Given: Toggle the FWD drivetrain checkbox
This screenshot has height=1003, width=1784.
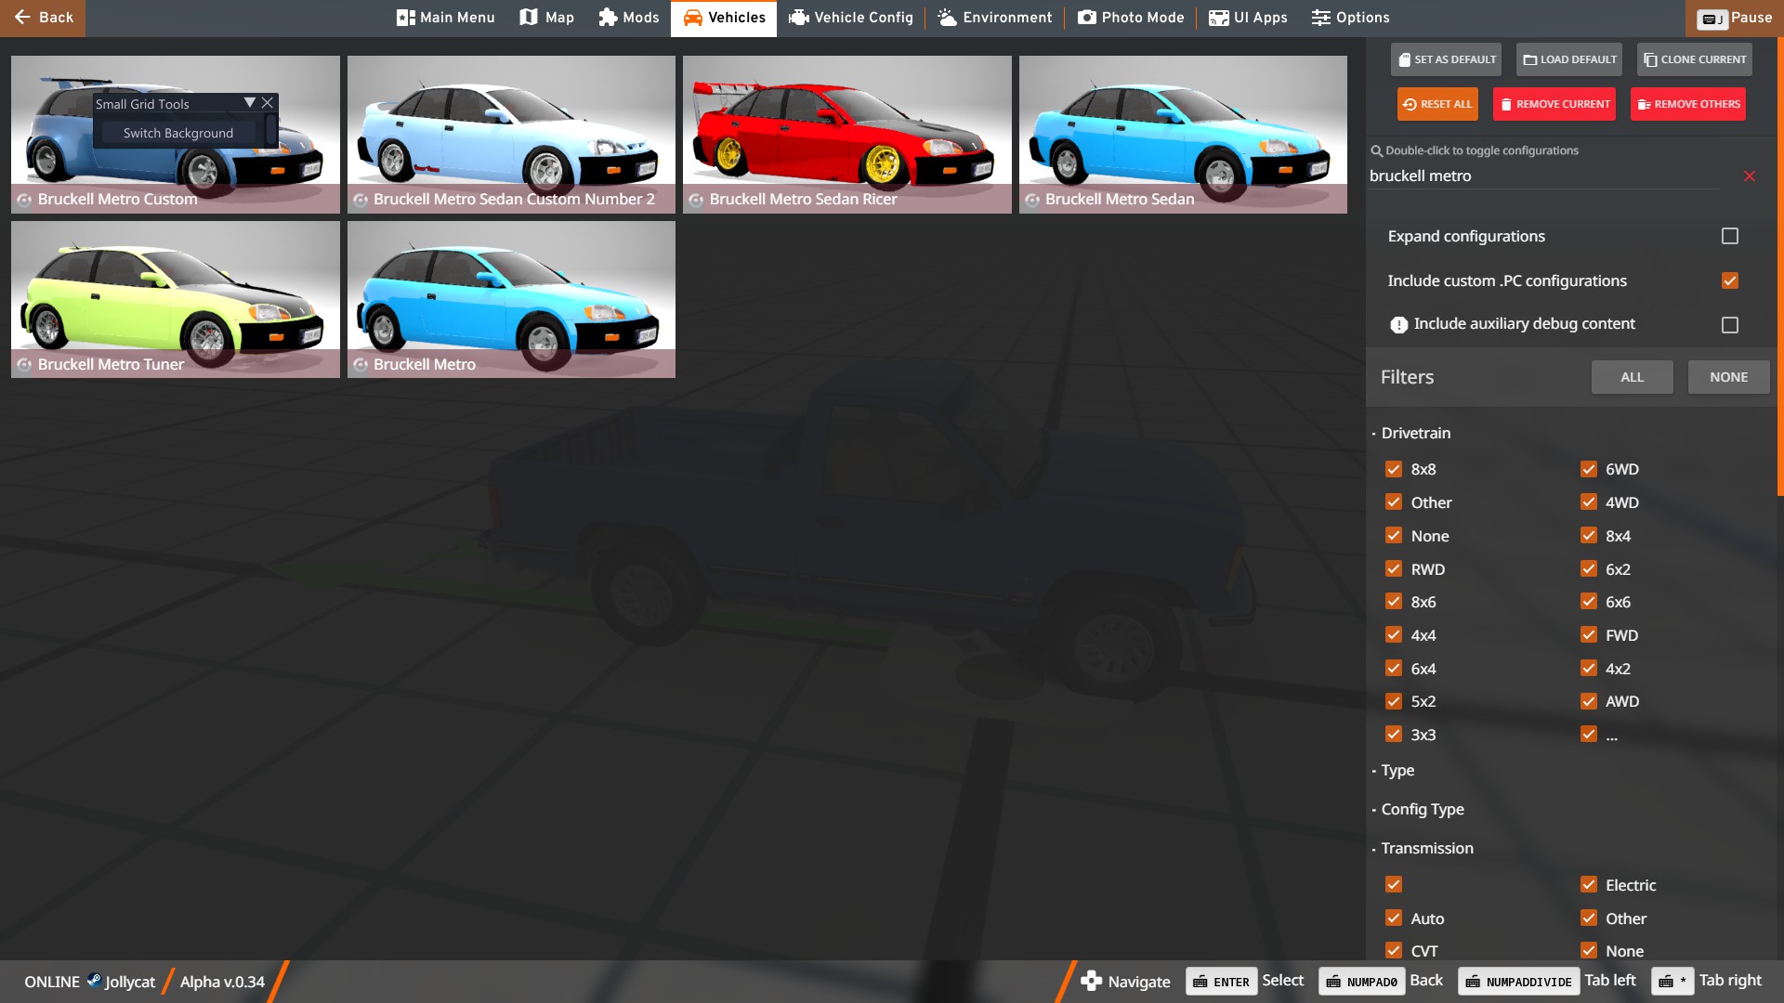Looking at the screenshot, I should pos(1588,635).
